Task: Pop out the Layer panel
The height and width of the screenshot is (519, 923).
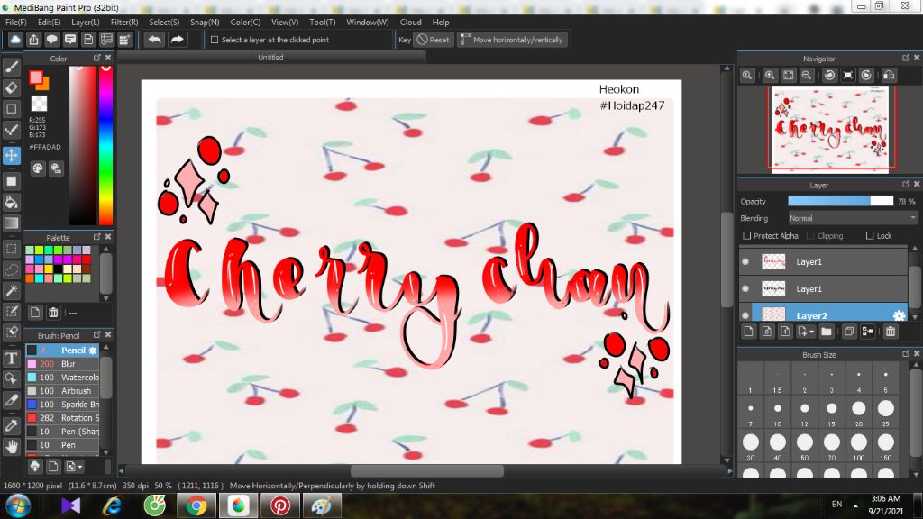Action: tap(905, 184)
